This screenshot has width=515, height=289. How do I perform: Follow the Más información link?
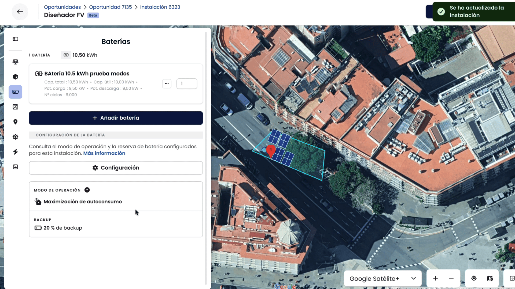pyautogui.click(x=104, y=153)
